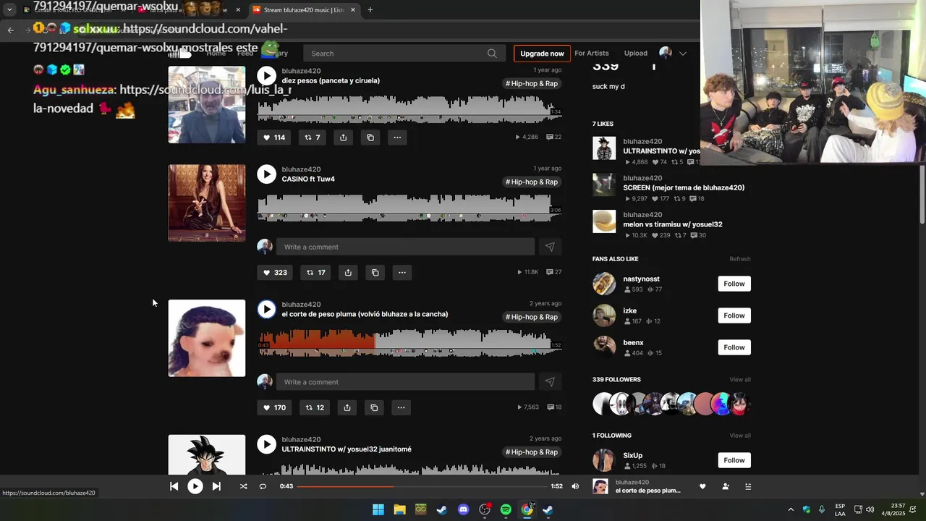Open more options for 'diez pesos' track
The width and height of the screenshot is (926, 521).
[397, 137]
